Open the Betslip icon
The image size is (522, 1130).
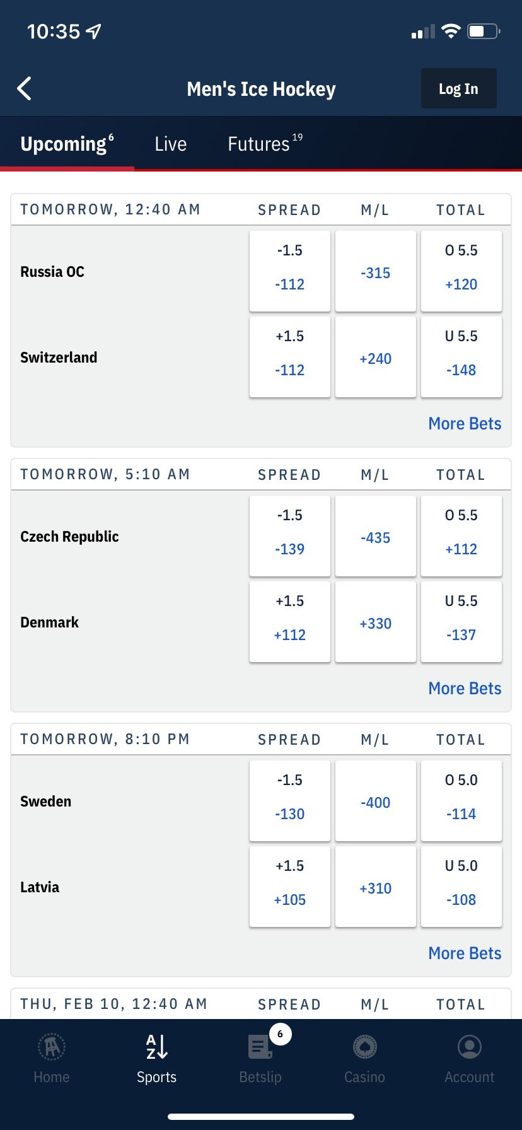[260, 1047]
